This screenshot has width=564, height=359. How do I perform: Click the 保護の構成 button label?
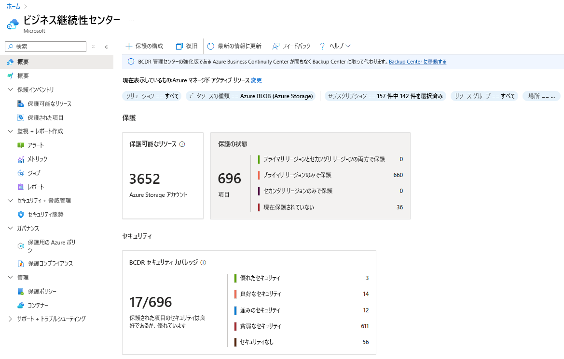coord(149,46)
